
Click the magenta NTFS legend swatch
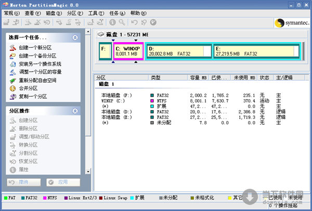tap(45, 198)
